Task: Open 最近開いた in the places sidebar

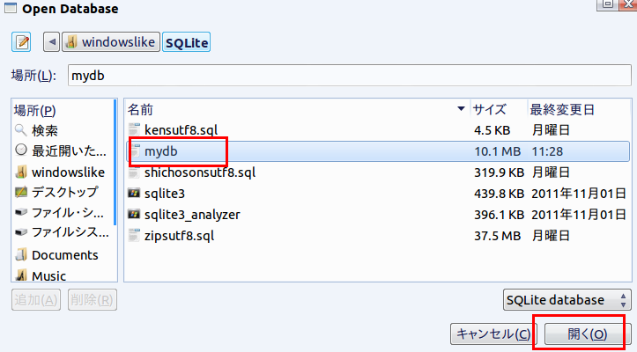Action: [62, 150]
